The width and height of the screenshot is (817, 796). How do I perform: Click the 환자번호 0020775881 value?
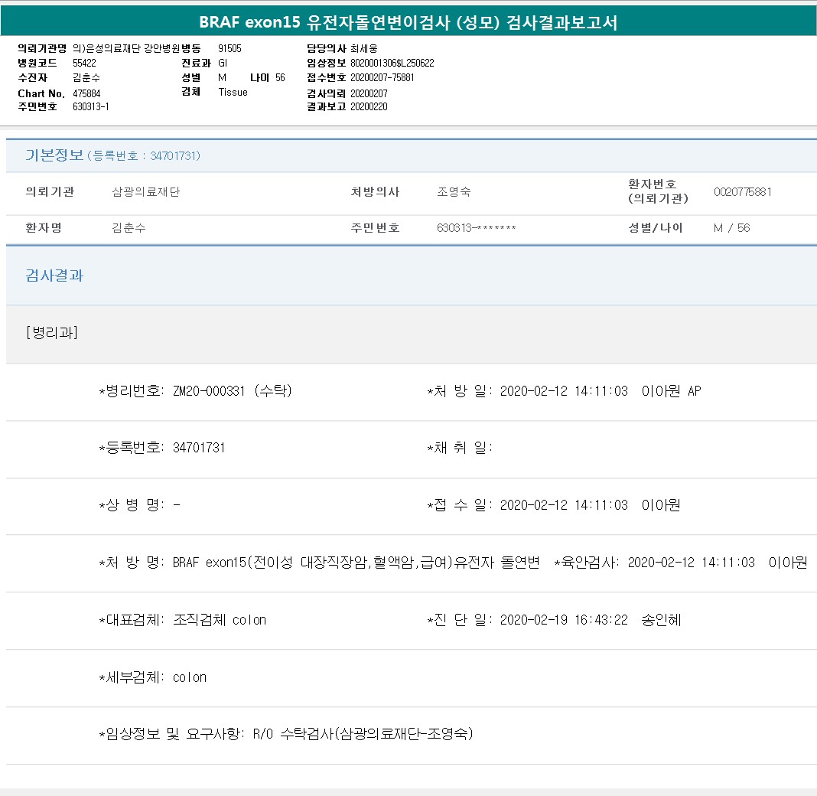click(x=742, y=192)
